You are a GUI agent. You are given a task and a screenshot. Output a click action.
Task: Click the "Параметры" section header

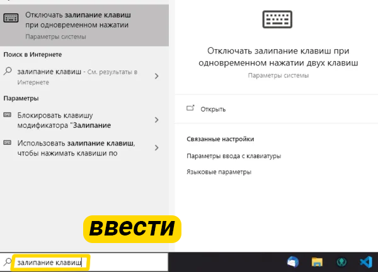pyautogui.click(x=21, y=98)
